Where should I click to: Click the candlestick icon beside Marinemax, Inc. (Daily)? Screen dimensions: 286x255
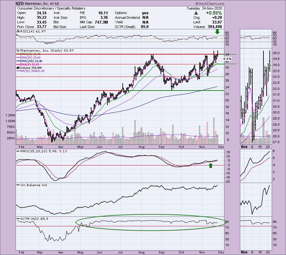tap(18, 50)
